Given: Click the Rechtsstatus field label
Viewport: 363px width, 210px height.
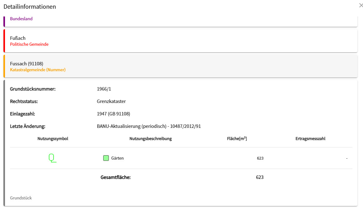Looking at the screenshot, I should [24, 101].
